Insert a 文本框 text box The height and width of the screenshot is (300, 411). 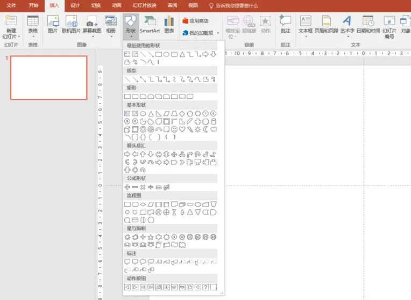click(x=306, y=26)
